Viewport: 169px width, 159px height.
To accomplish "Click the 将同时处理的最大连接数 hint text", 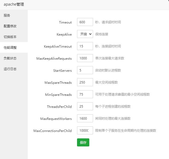I will (x=113, y=118).
